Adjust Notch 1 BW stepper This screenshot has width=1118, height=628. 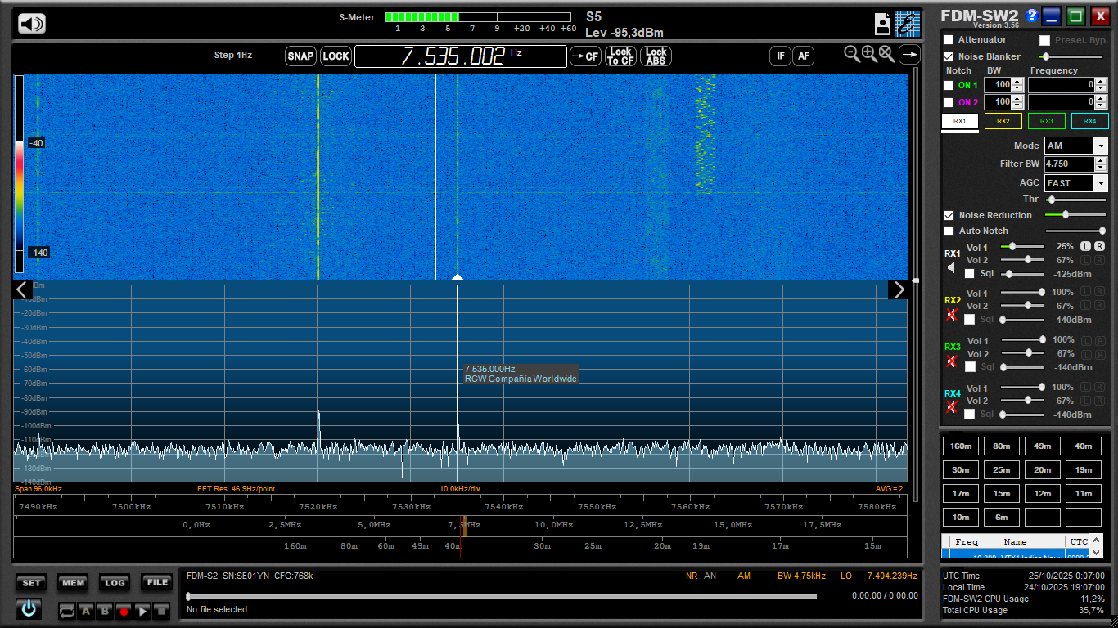[1017, 84]
